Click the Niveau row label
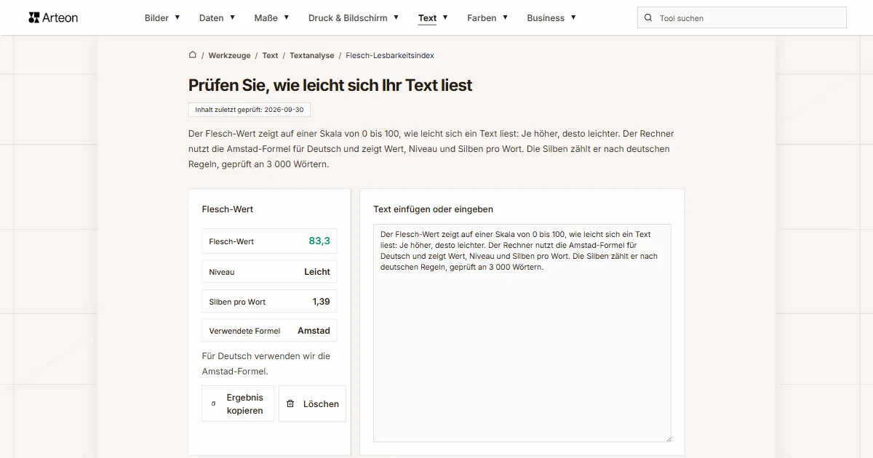The height and width of the screenshot is (458, 873). (x=222, y=272)
